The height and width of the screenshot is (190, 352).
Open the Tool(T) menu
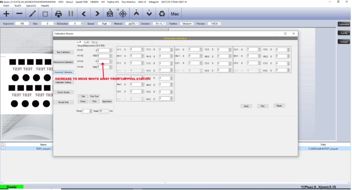[x=18, y=6]
